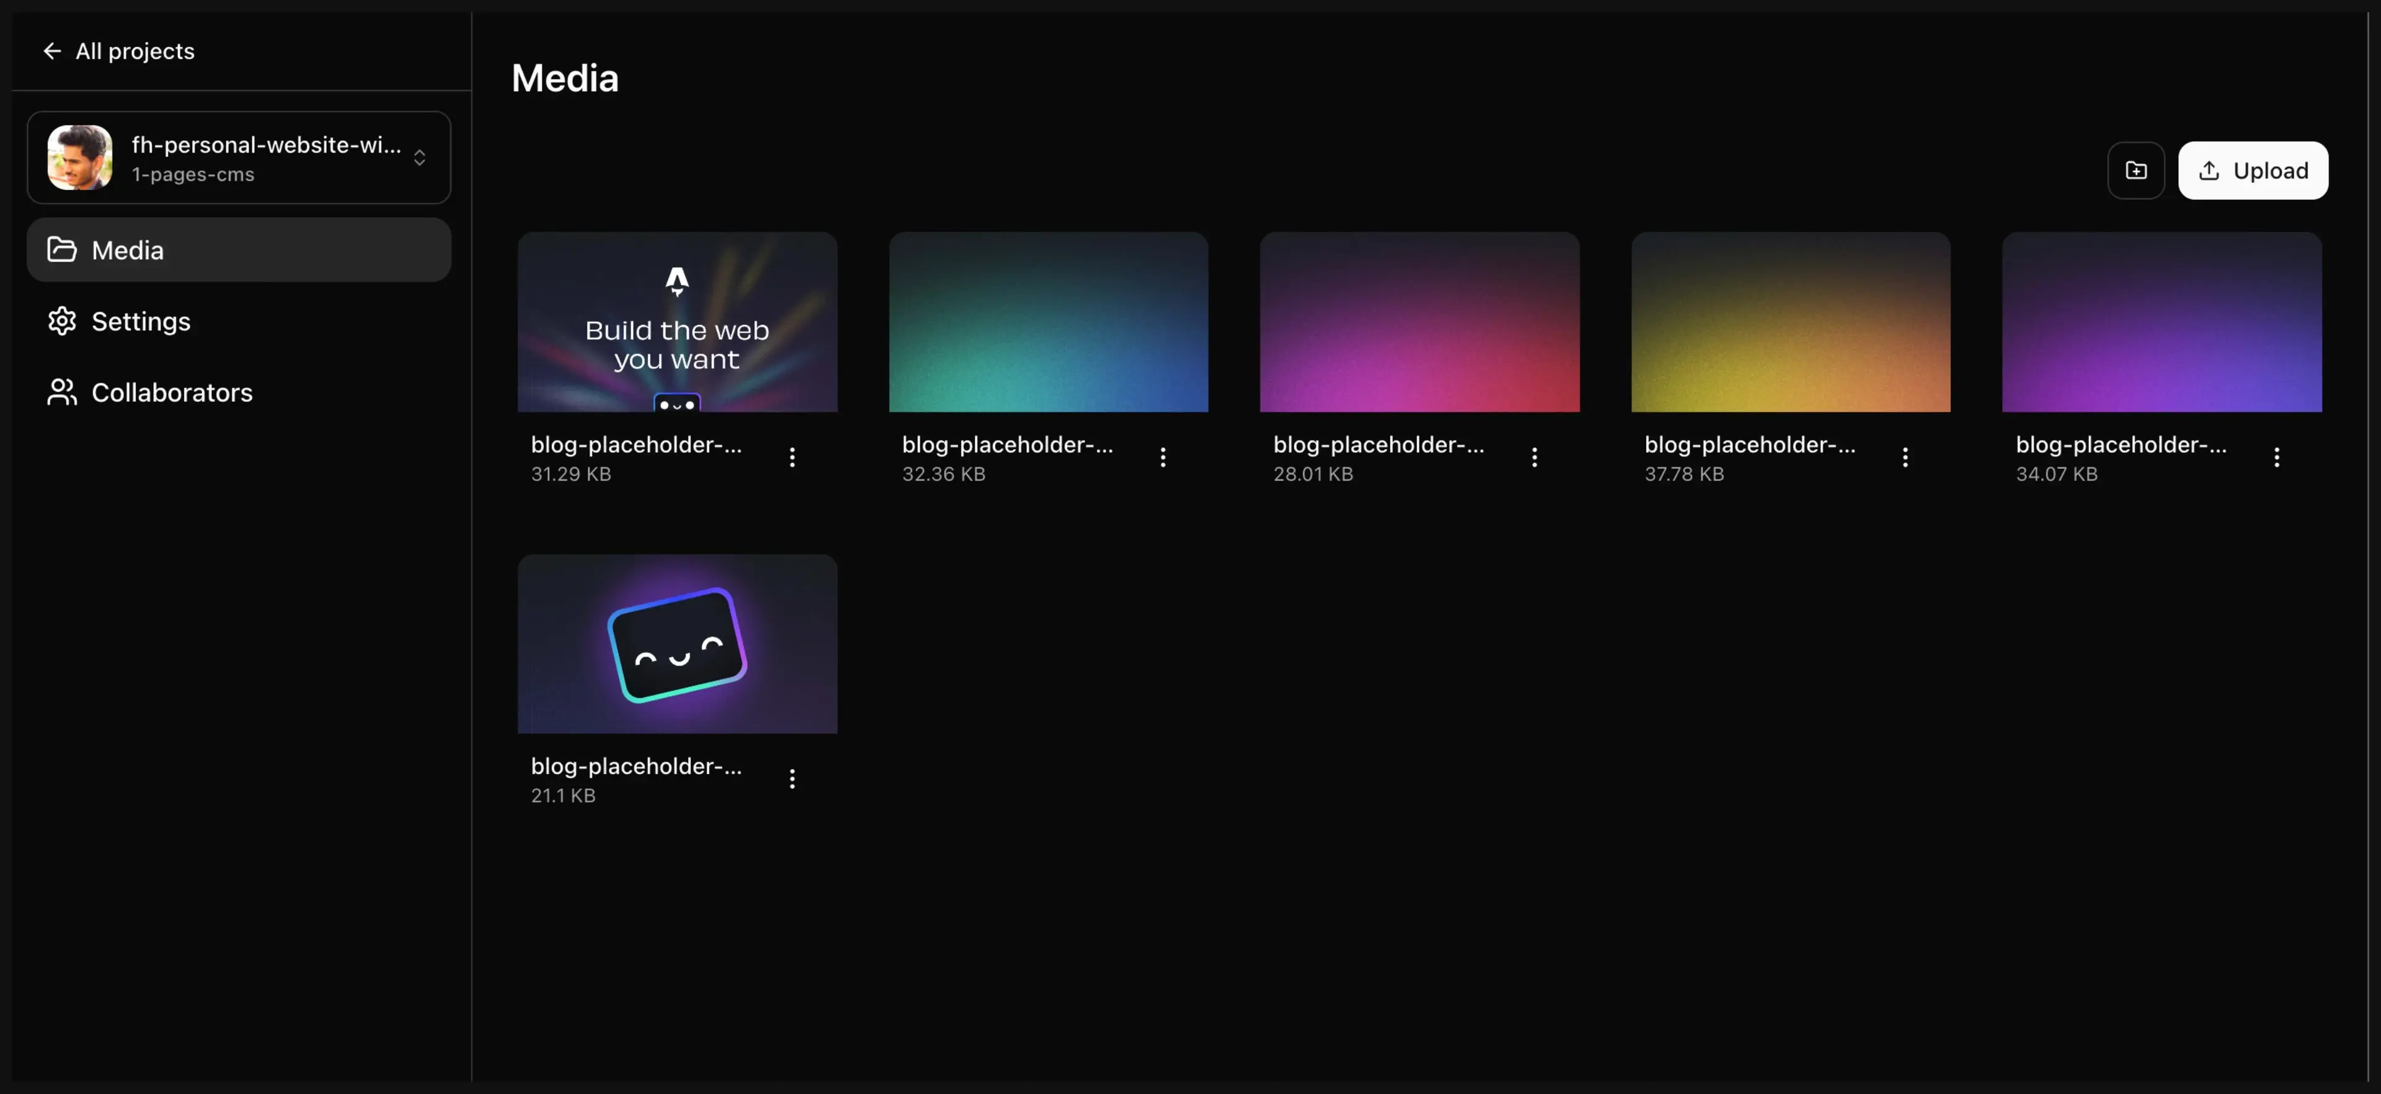Return to All projects
The image size is (2381, 1094).
(x=134, y=51)
